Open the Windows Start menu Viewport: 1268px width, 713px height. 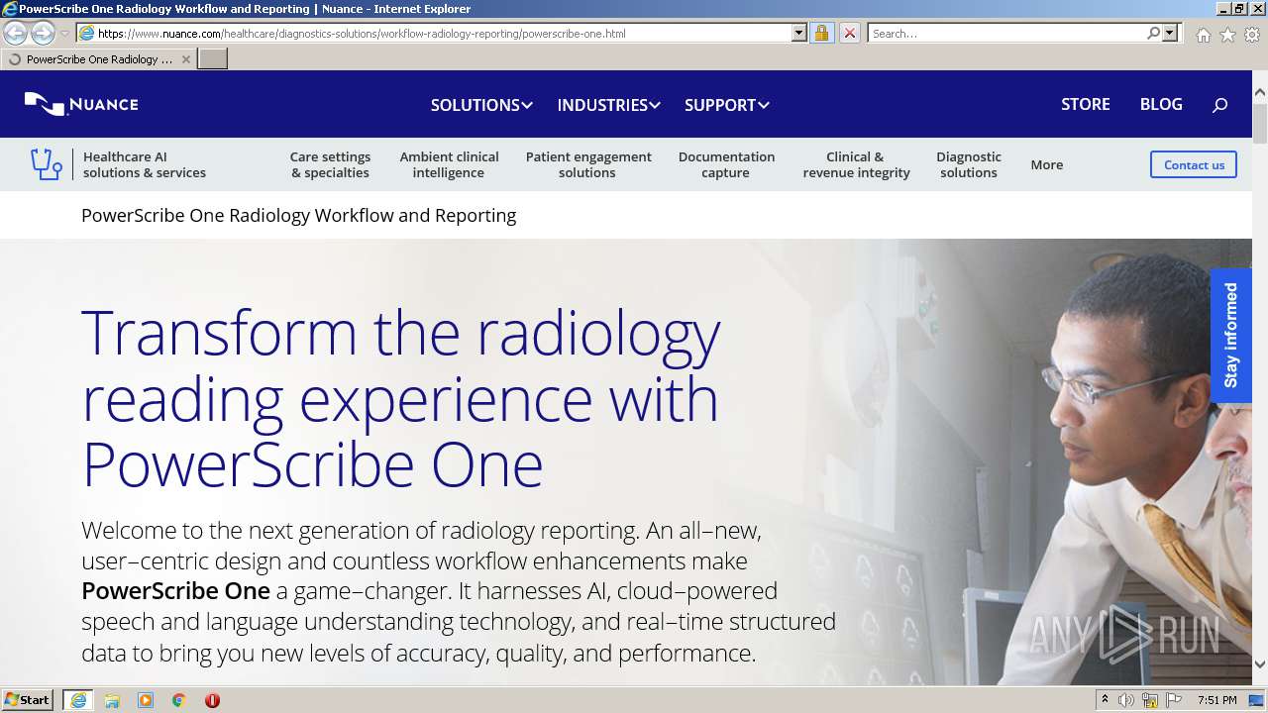tap(28, 699)
